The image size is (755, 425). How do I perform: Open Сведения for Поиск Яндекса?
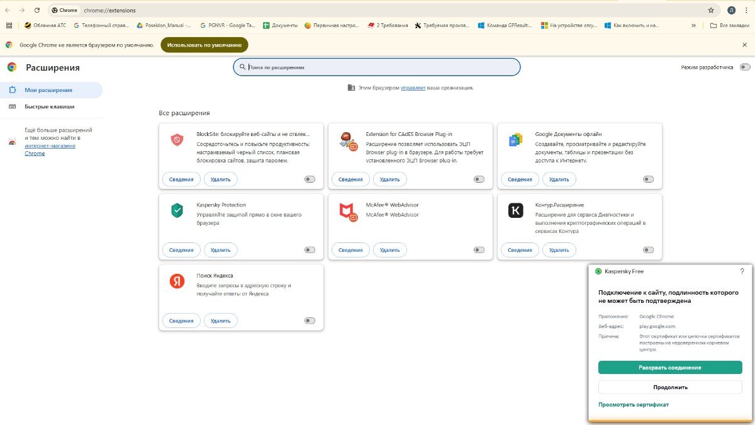[181, 320]
